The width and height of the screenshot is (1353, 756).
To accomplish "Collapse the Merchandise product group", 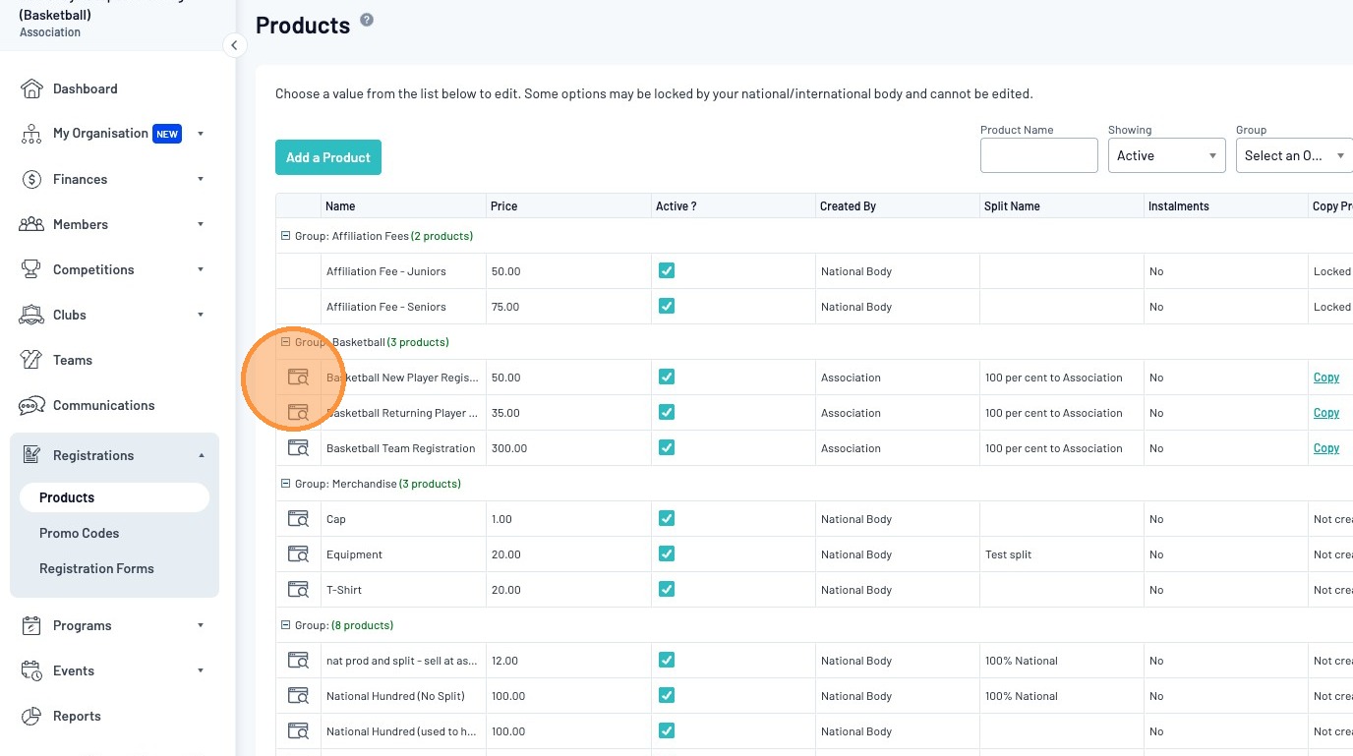I will pos(286,484).
